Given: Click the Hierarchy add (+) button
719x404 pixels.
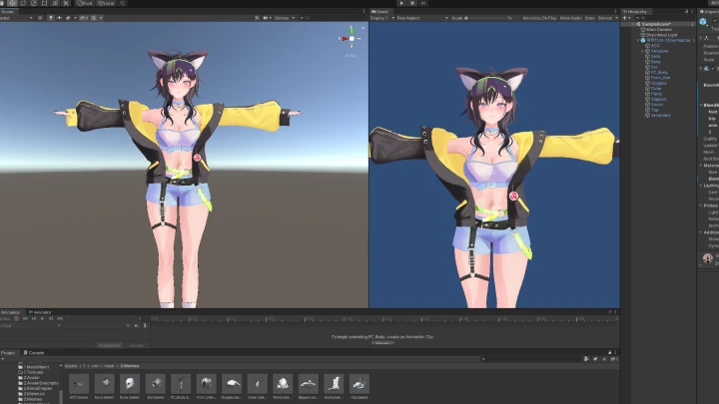Looking at the screenshot, I should pos(626,18).
